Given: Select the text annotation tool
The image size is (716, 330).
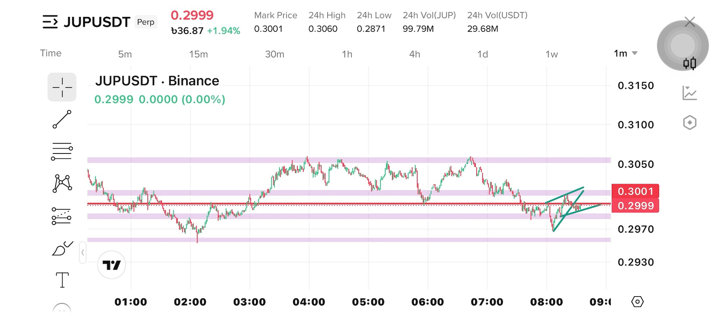Looking at the screenshot, I should tap(62, 280).
